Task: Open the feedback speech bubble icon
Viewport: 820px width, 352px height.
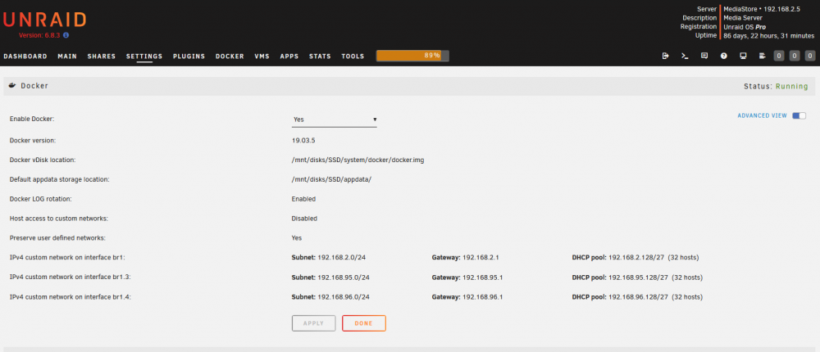Action: pyautogui.click(x=704, y=56)
